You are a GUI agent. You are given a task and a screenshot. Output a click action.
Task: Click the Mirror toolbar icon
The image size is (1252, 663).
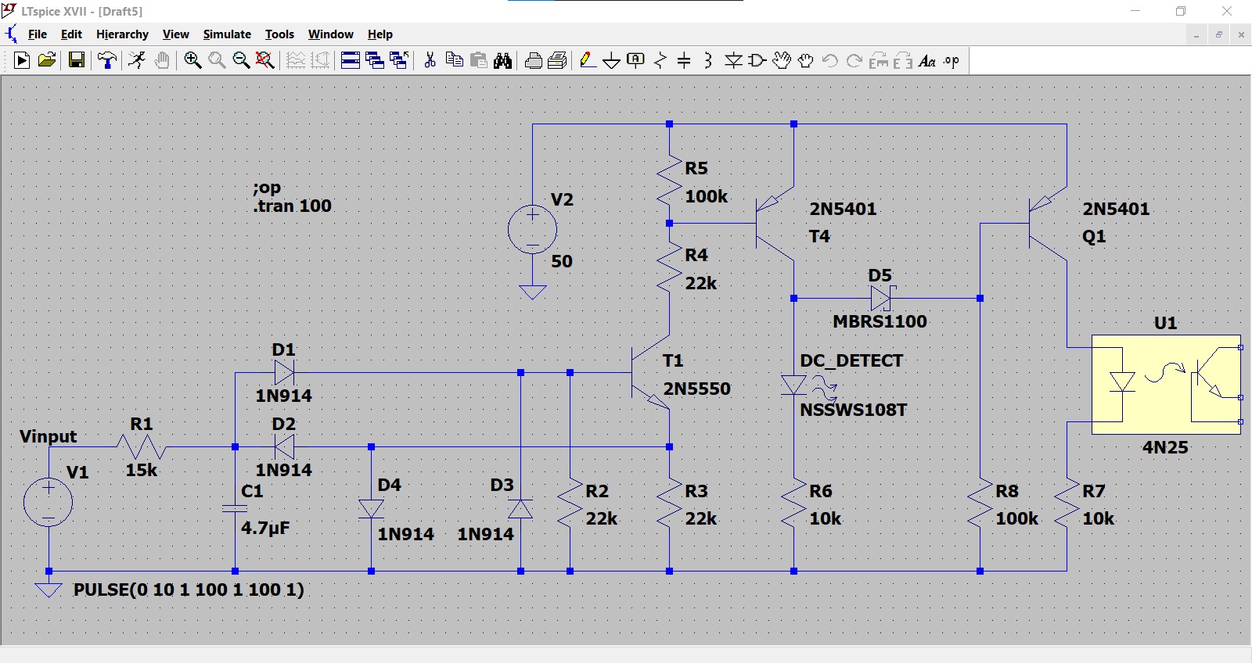click(903, 60)
